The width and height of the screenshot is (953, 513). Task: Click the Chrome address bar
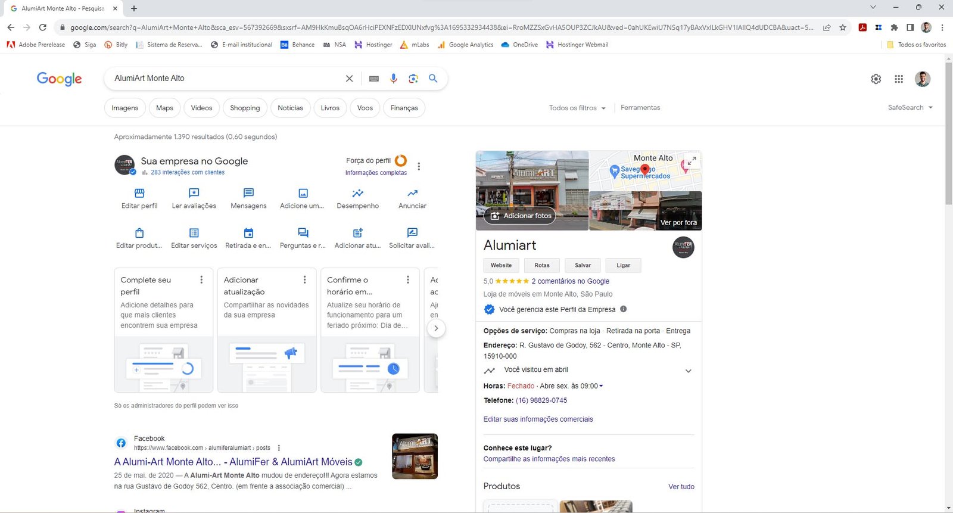(441, 27)
